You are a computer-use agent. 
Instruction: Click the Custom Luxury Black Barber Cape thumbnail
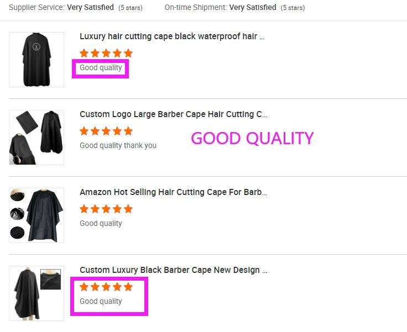tap(36, 293)
